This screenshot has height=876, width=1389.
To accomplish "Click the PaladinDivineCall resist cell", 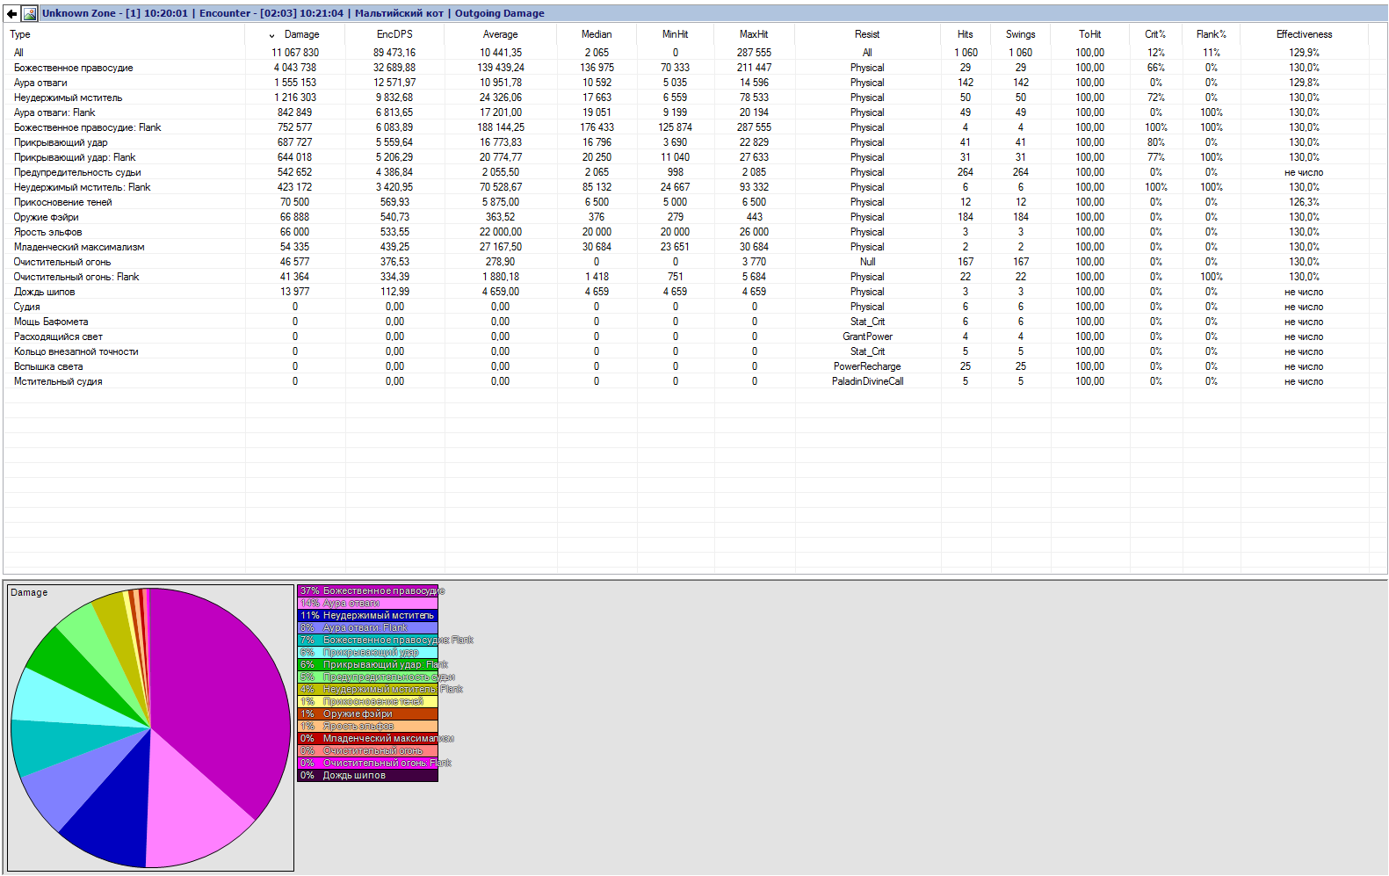I will point(867,381).
